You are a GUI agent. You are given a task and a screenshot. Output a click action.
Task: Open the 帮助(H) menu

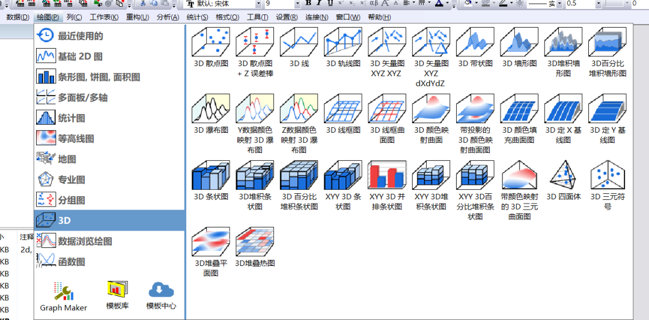(x=379, y=17)
